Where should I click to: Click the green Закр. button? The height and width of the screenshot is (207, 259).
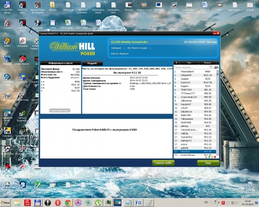[x=208, y=163]
